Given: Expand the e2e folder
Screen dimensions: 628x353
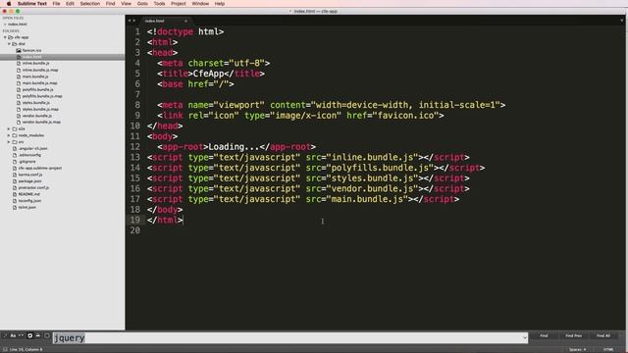Looking at the screenshot, I should 9,128.
